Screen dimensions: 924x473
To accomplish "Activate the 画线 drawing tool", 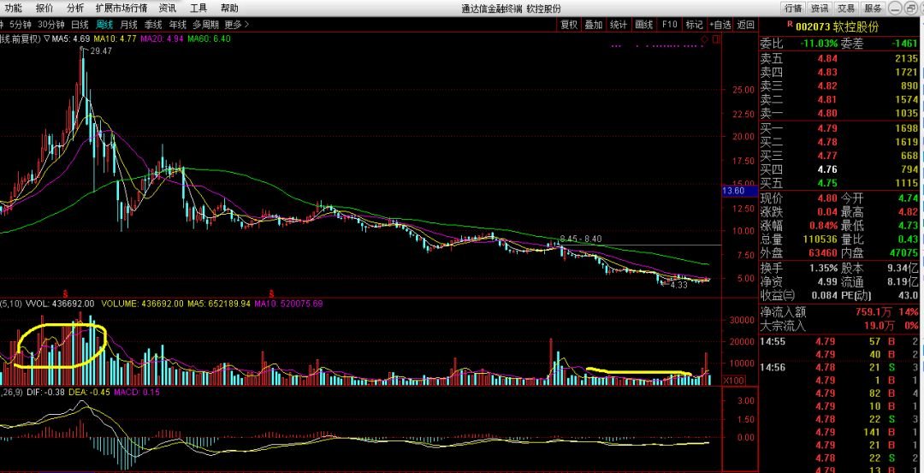I will point(644,25).
